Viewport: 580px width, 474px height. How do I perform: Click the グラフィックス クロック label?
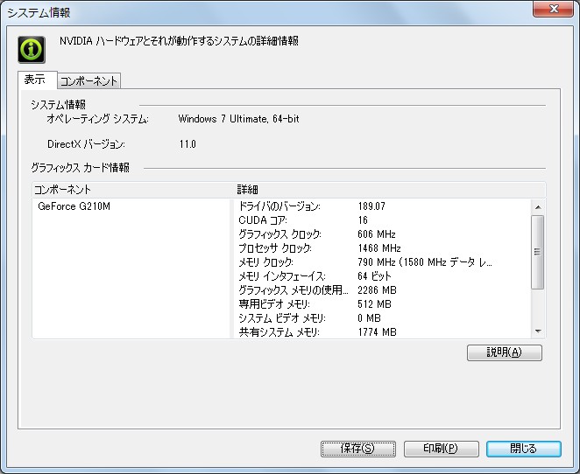click(x=279, y=234)
